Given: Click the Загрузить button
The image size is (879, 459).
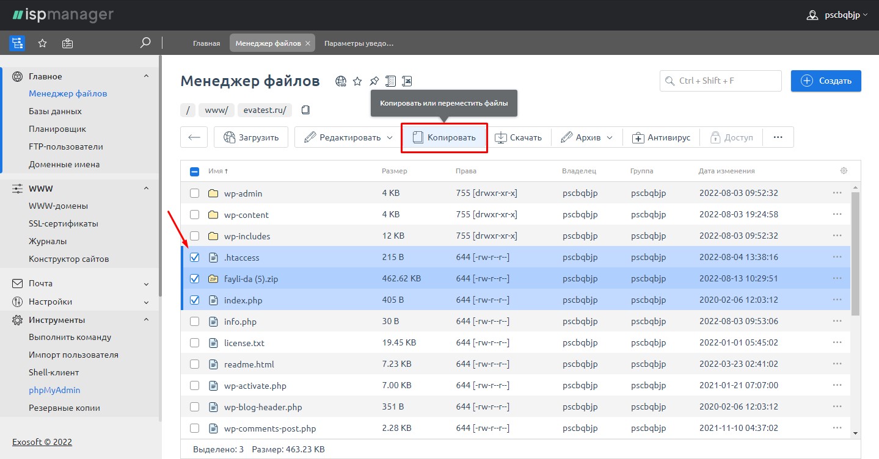Looking at the screenshot, I should [x=251, y=137].
